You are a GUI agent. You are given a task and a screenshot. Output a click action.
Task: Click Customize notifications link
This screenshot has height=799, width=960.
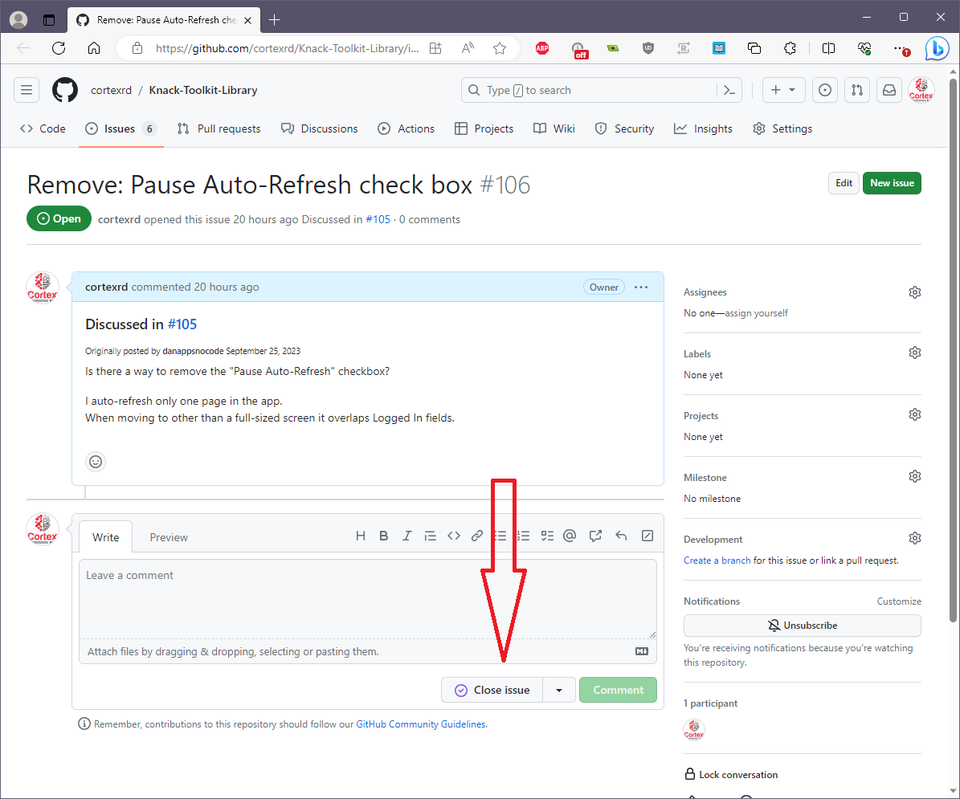click(899, 601)
